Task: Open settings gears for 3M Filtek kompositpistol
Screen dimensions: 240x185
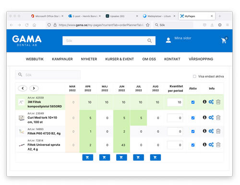Action: [211, 102]
